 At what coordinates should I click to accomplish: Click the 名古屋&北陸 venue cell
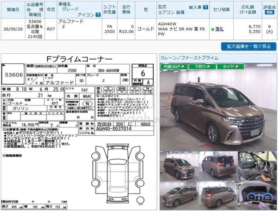(x=35, y=29)
